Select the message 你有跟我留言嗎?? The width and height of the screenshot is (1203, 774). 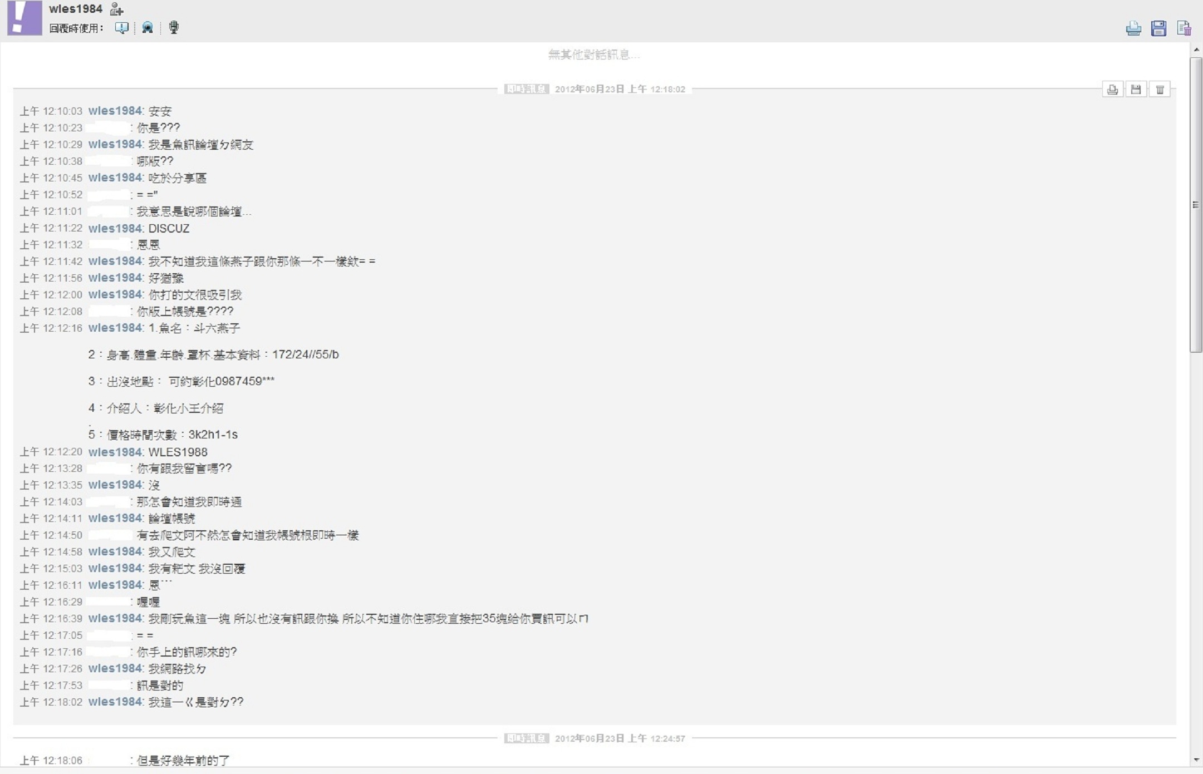pos(184,469)
